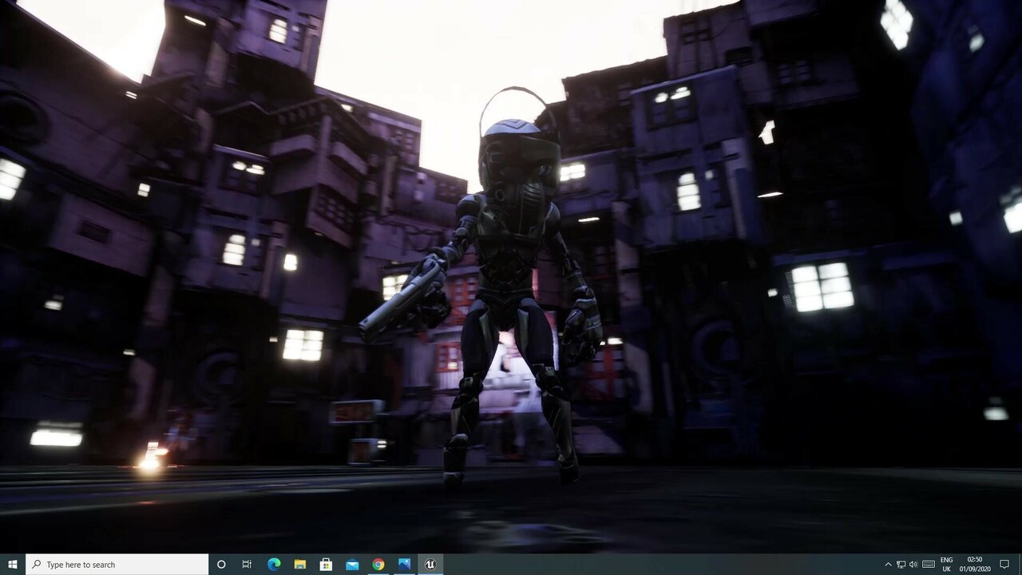The width and height of the screenshot is (1022, 575).
Task: Open network status in system tray
Action: 901,565
